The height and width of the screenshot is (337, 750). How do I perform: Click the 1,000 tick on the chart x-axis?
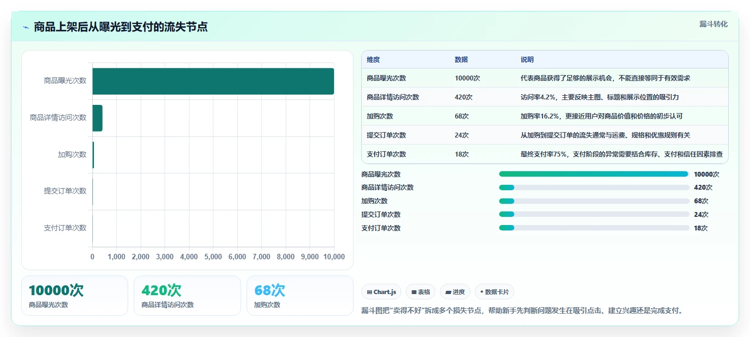(x=116, y=257)
